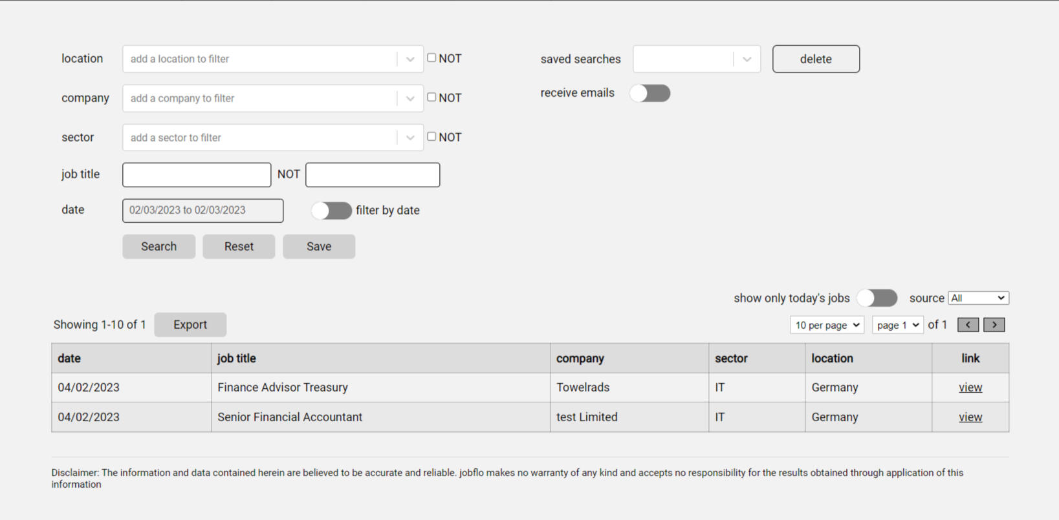Enable the NOT checkbox for sector
The width and height of the screenshot is (1059, 520).
[x=431, y=137]
